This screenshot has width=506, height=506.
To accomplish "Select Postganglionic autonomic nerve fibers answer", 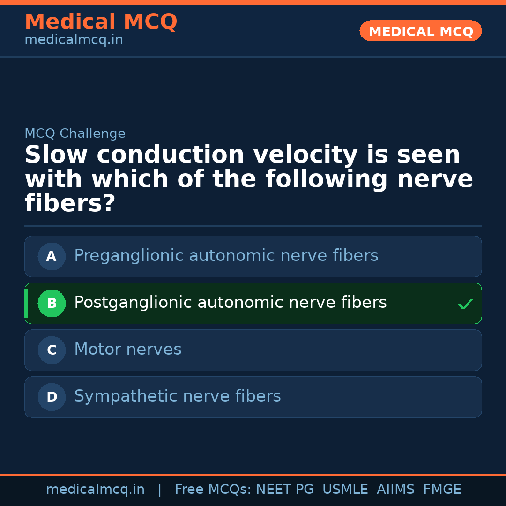I will (x=230, y=303).
